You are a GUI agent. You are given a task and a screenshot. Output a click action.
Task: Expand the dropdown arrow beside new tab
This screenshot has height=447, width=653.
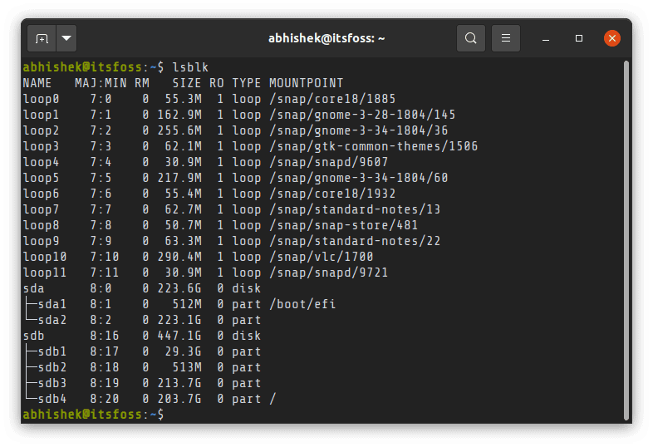point(66,38)
